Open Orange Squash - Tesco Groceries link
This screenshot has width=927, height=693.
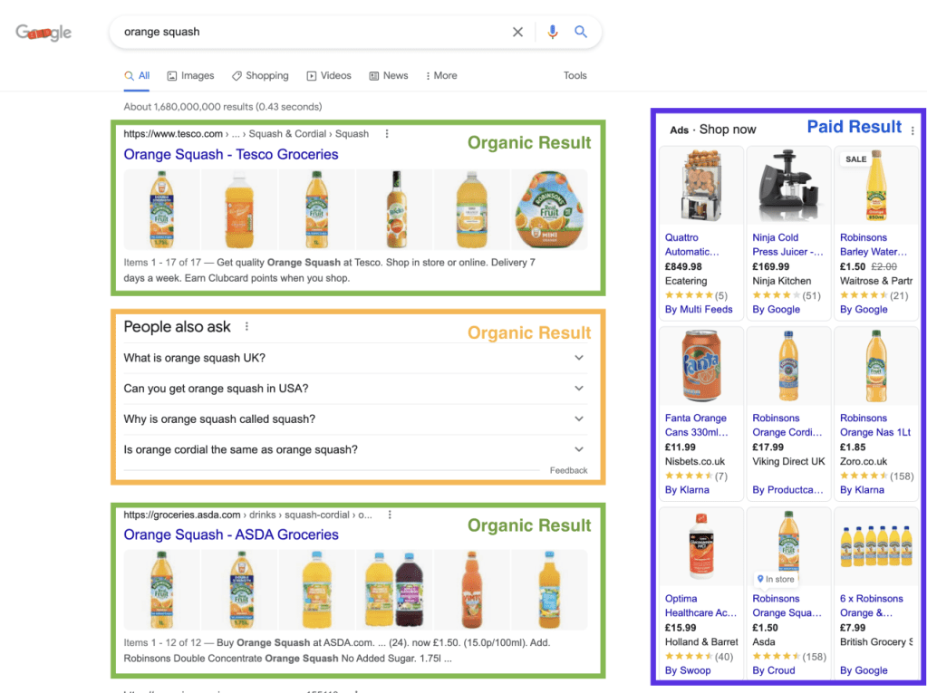(230, 154)
